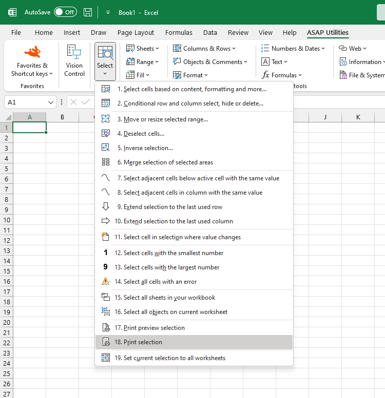Image resolution: width=385 pixels, height=398 pixels.
Task: Select column B header
Action: click(x=62, y=117)
